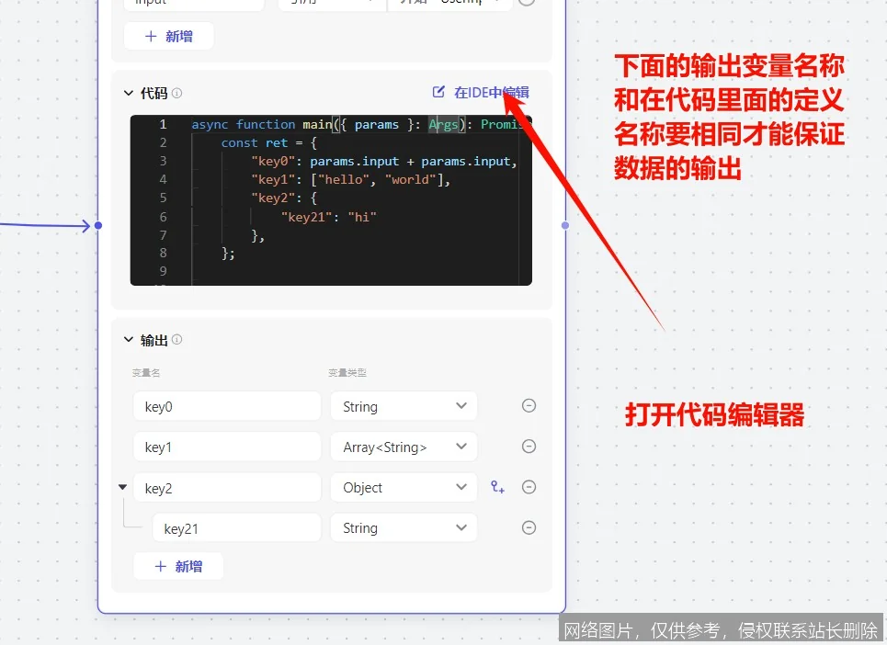Click the blue input port on the node's left edge

click(x=98, y=225)
